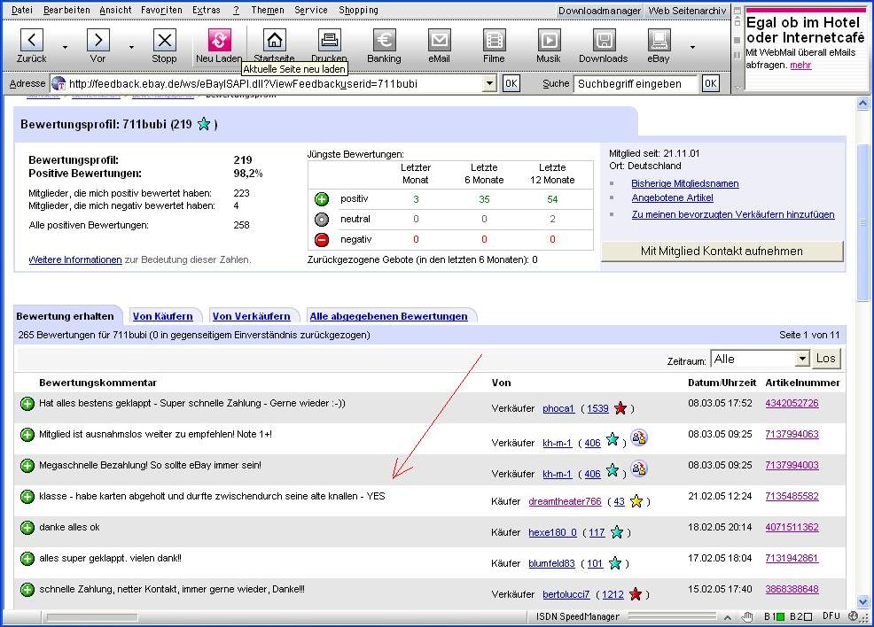This screenshot has width=874, height=627.
Task: Stop loading with the Stopp icon
Action: pyautogui.click(x=164, y=40)
